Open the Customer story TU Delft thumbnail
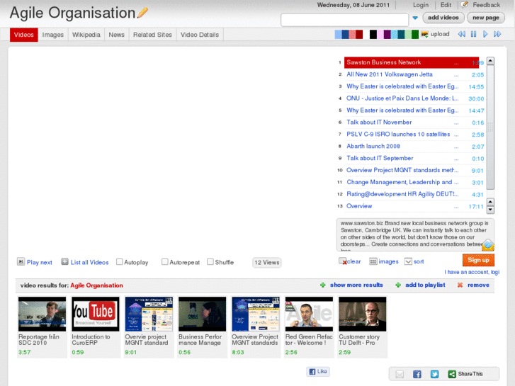Viewport: 515px width, 386px height. [363, 314]
